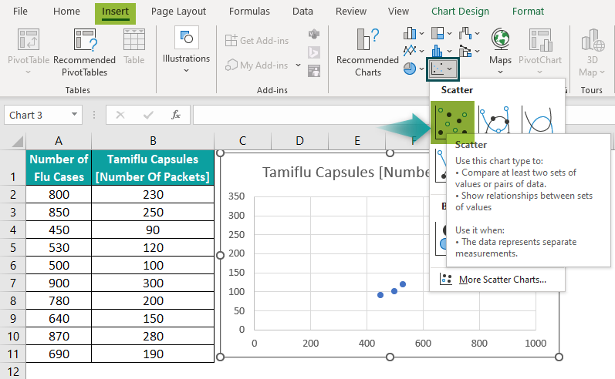Click the Visio Data Visualizer add-in icon
Image resolution: width=615 pixels, height=379 pixels.
point(314,34)
